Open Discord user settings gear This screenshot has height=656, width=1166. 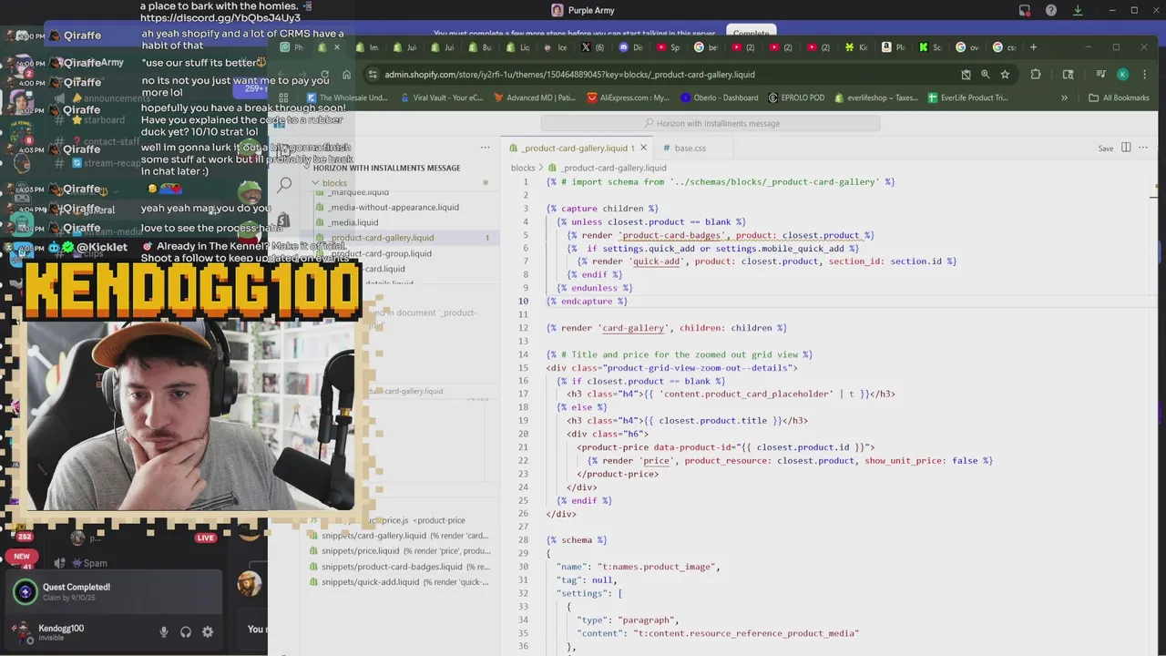[x=208, y=632]
